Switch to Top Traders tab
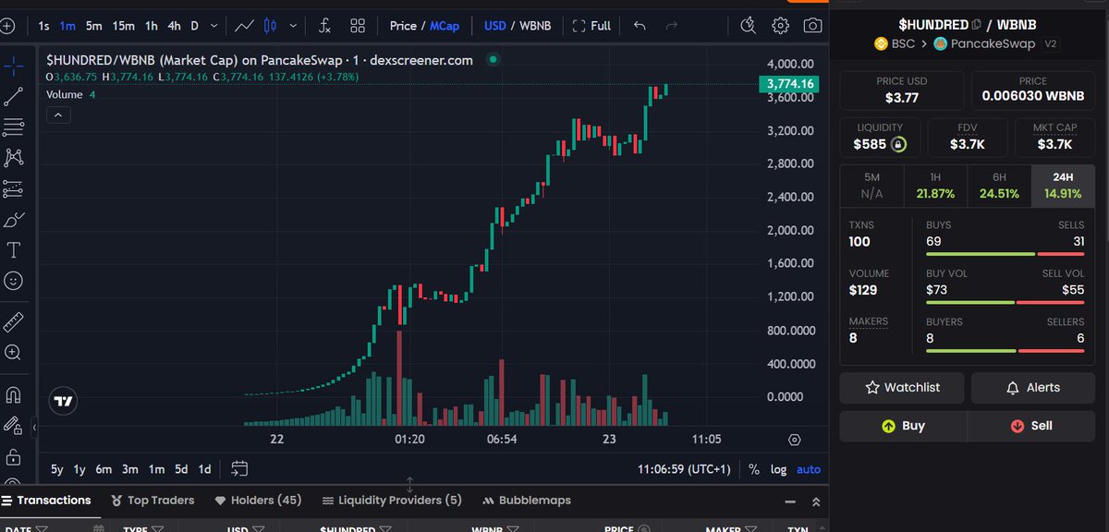This screenshot has height=532, width=1109. [x=152, y=501]
